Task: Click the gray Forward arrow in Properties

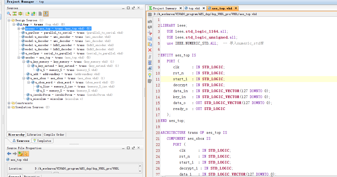Action: 15,154
